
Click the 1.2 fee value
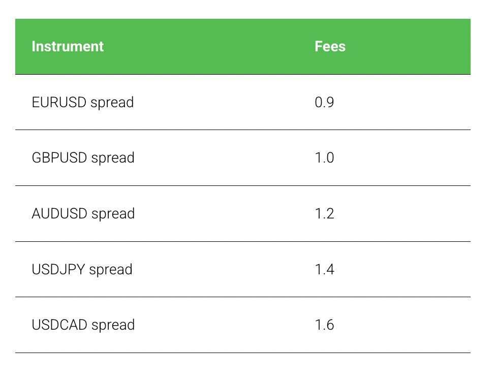coord(324,214)
